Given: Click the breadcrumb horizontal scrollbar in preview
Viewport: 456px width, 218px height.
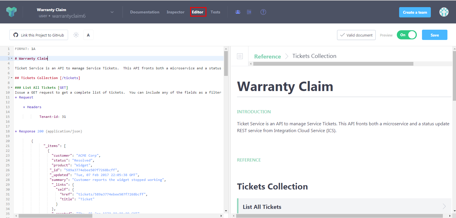Looking at the screenshot, I should pyautogui.click(x=333, y=64).
